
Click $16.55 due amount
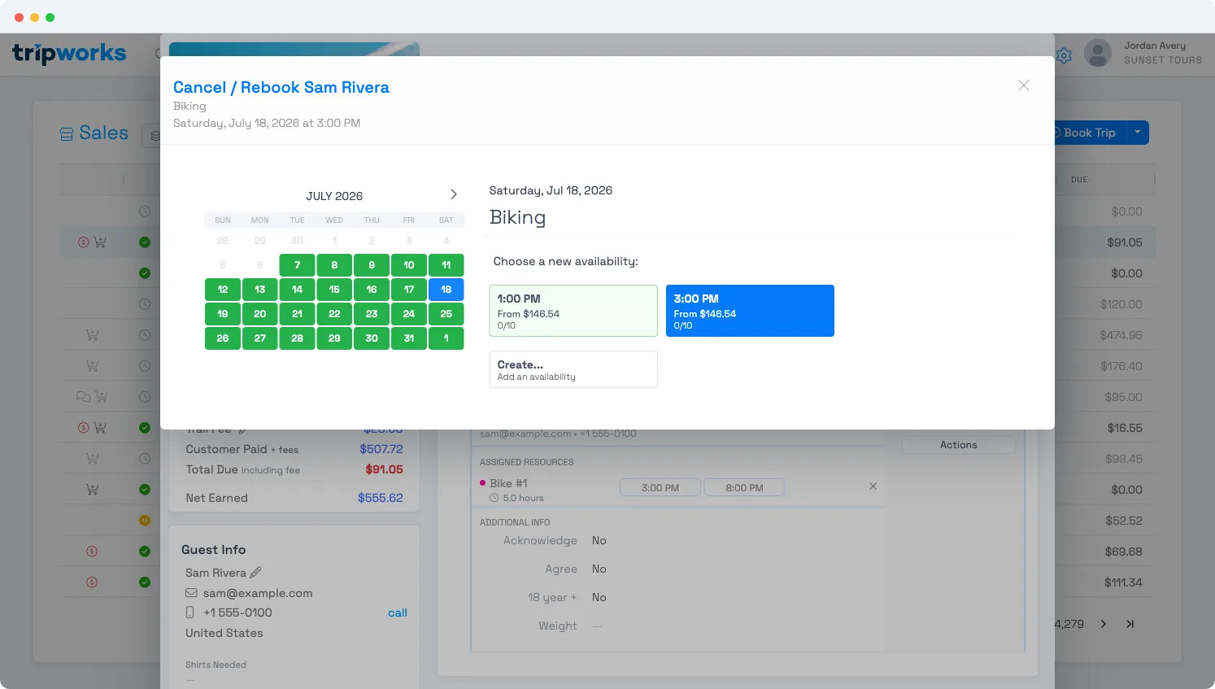[1124, 428]
